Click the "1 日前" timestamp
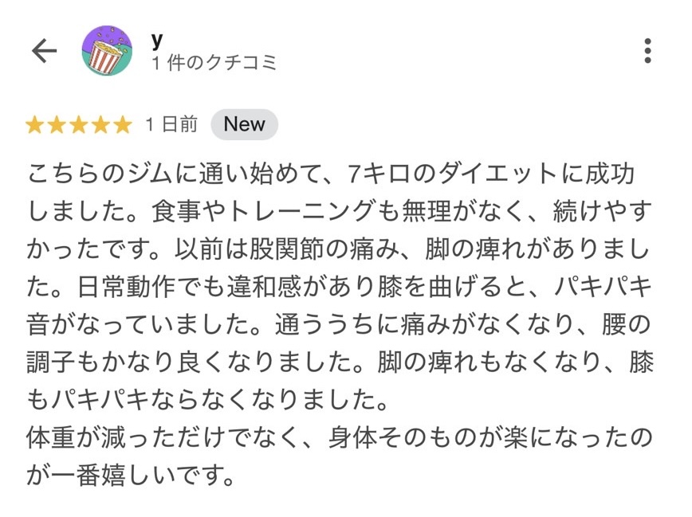 (171, 125)
